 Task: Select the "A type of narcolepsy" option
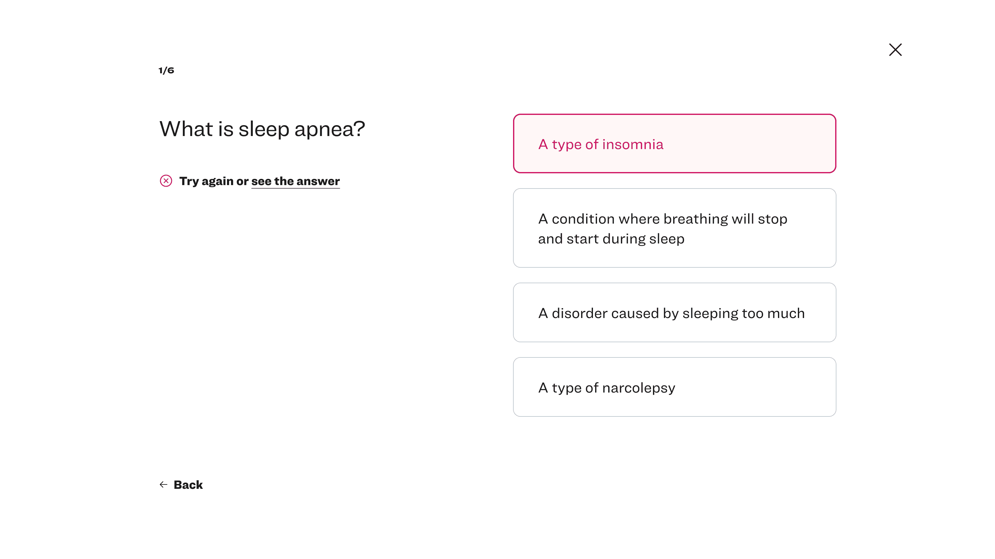click(674, 387)
